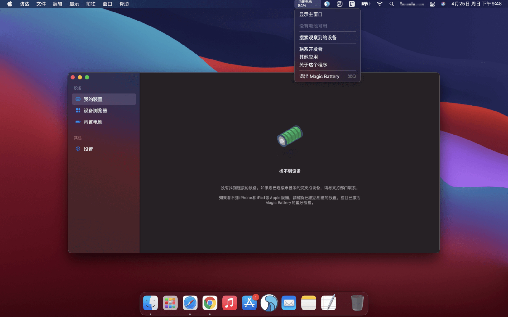
Task: Choose 显示主窗口 from the dropdown menu
Action: 311,14
